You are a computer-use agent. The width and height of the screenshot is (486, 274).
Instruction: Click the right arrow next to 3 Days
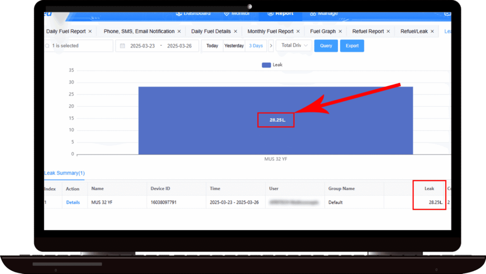coord(271,46)
